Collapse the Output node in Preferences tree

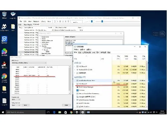coord(42,50)
